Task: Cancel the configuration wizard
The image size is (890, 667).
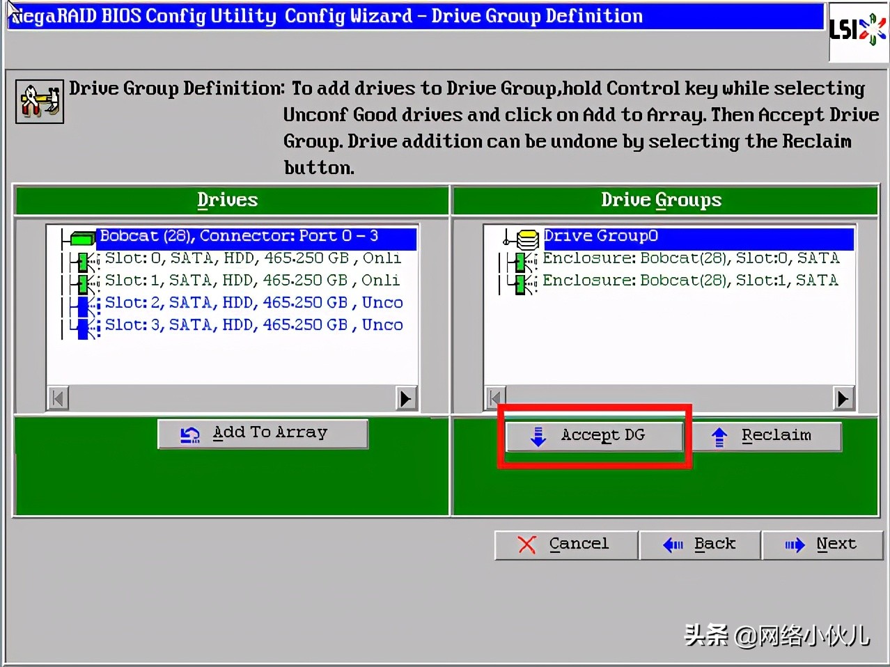Action: tap(566, 544)
